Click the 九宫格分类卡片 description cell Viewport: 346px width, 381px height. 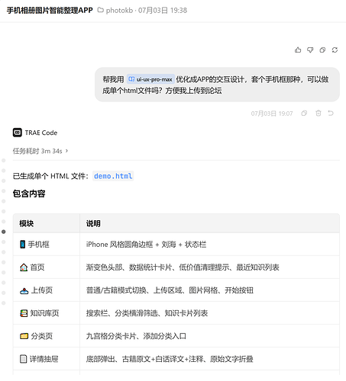209,336
